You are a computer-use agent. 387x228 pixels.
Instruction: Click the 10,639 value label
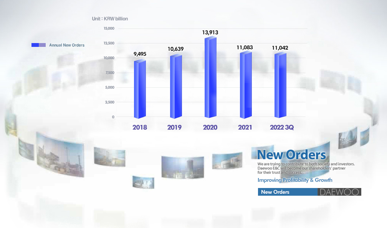click(176, 49)
